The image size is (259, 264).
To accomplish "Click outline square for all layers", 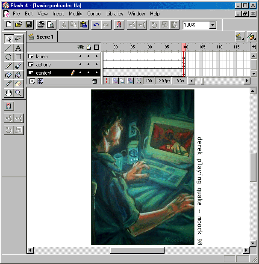I will pyautogui.click(x=97, y=47).
